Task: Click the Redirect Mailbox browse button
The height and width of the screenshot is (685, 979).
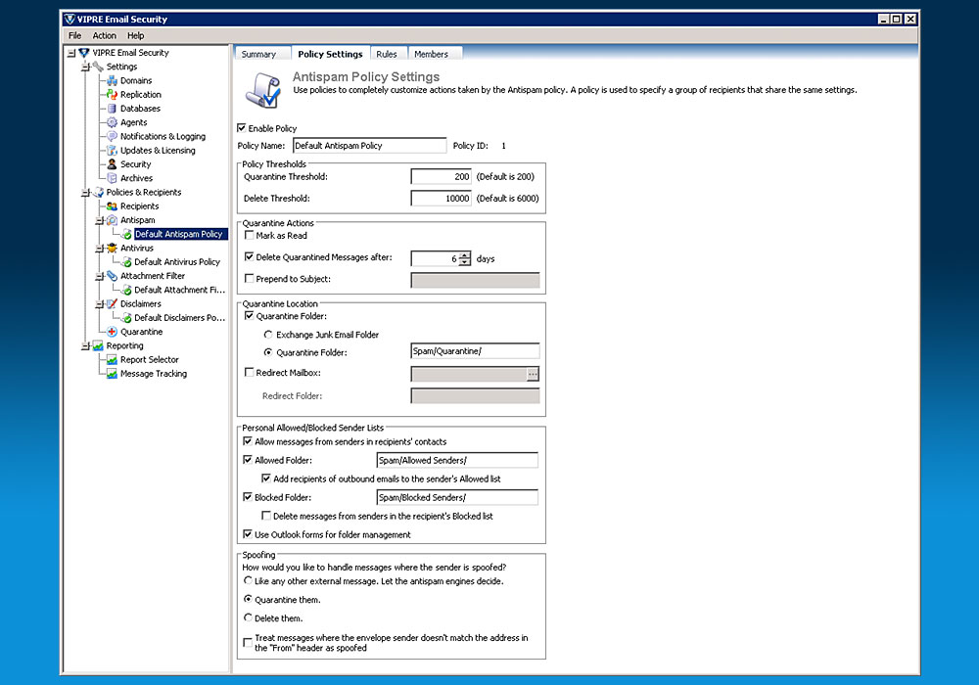Action: tap(533, 374)
